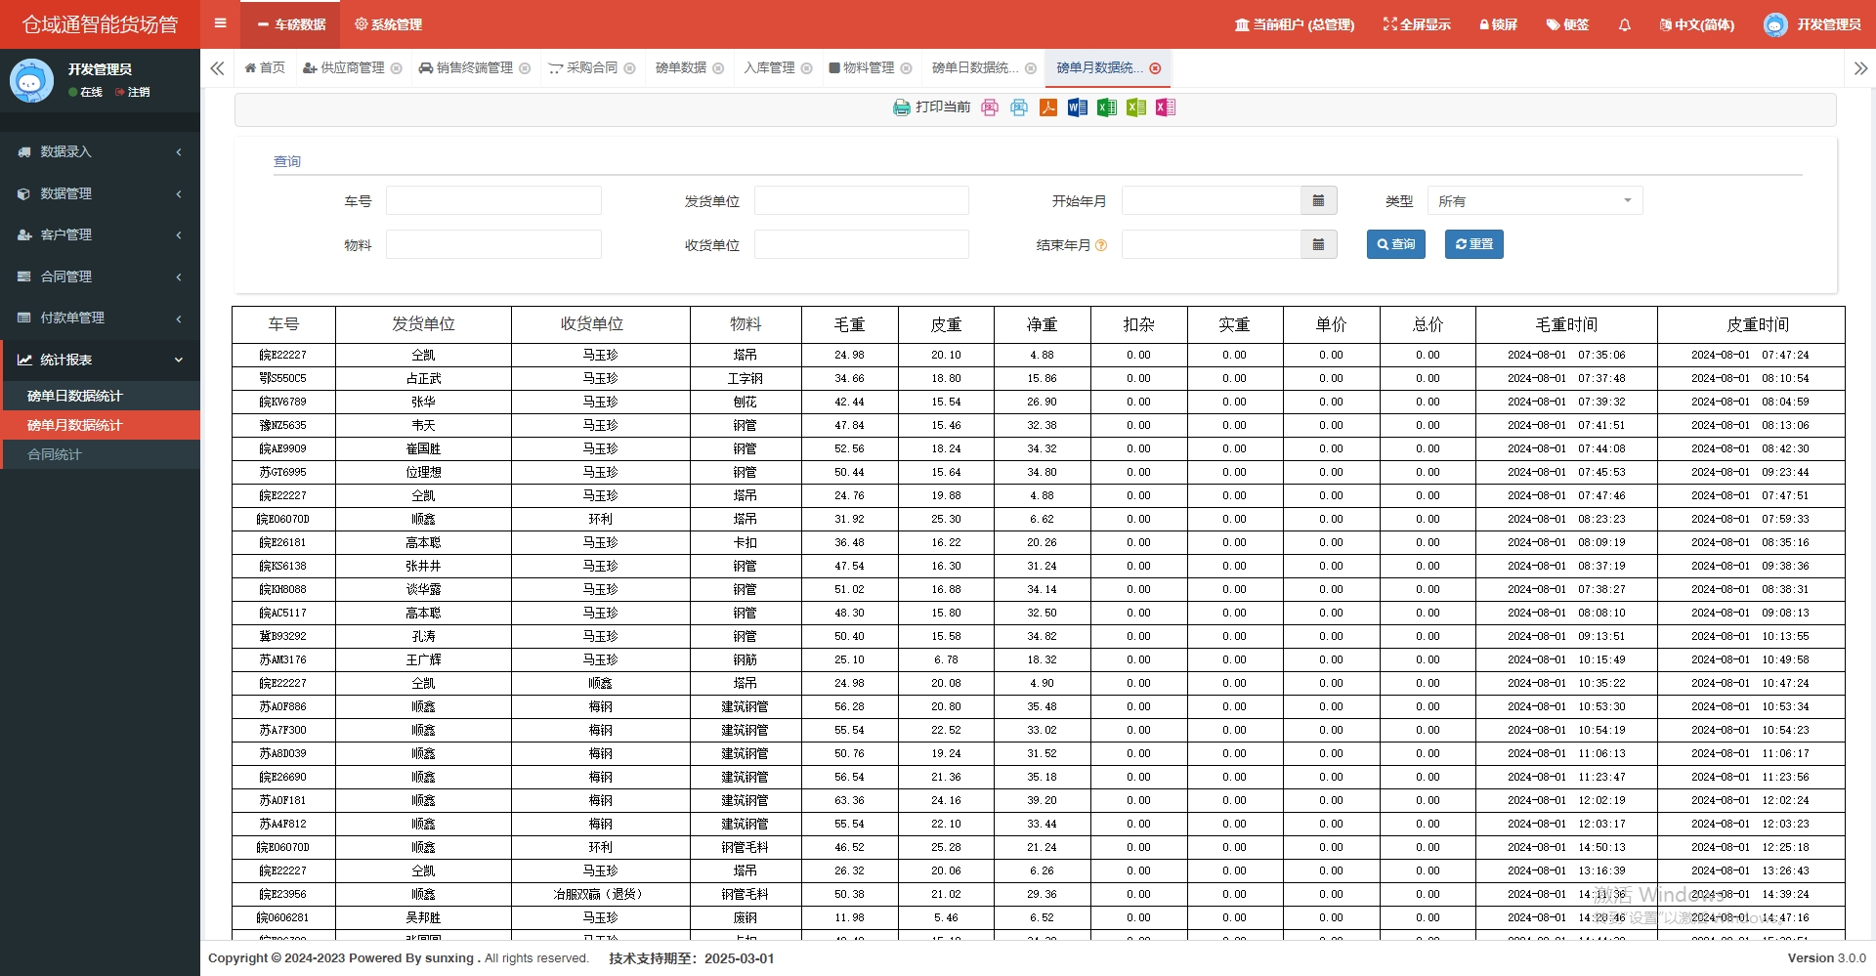The height and width of the screenshot is (976, 1876).
Task: Click the 车号 input field
Action: point(493,201)
